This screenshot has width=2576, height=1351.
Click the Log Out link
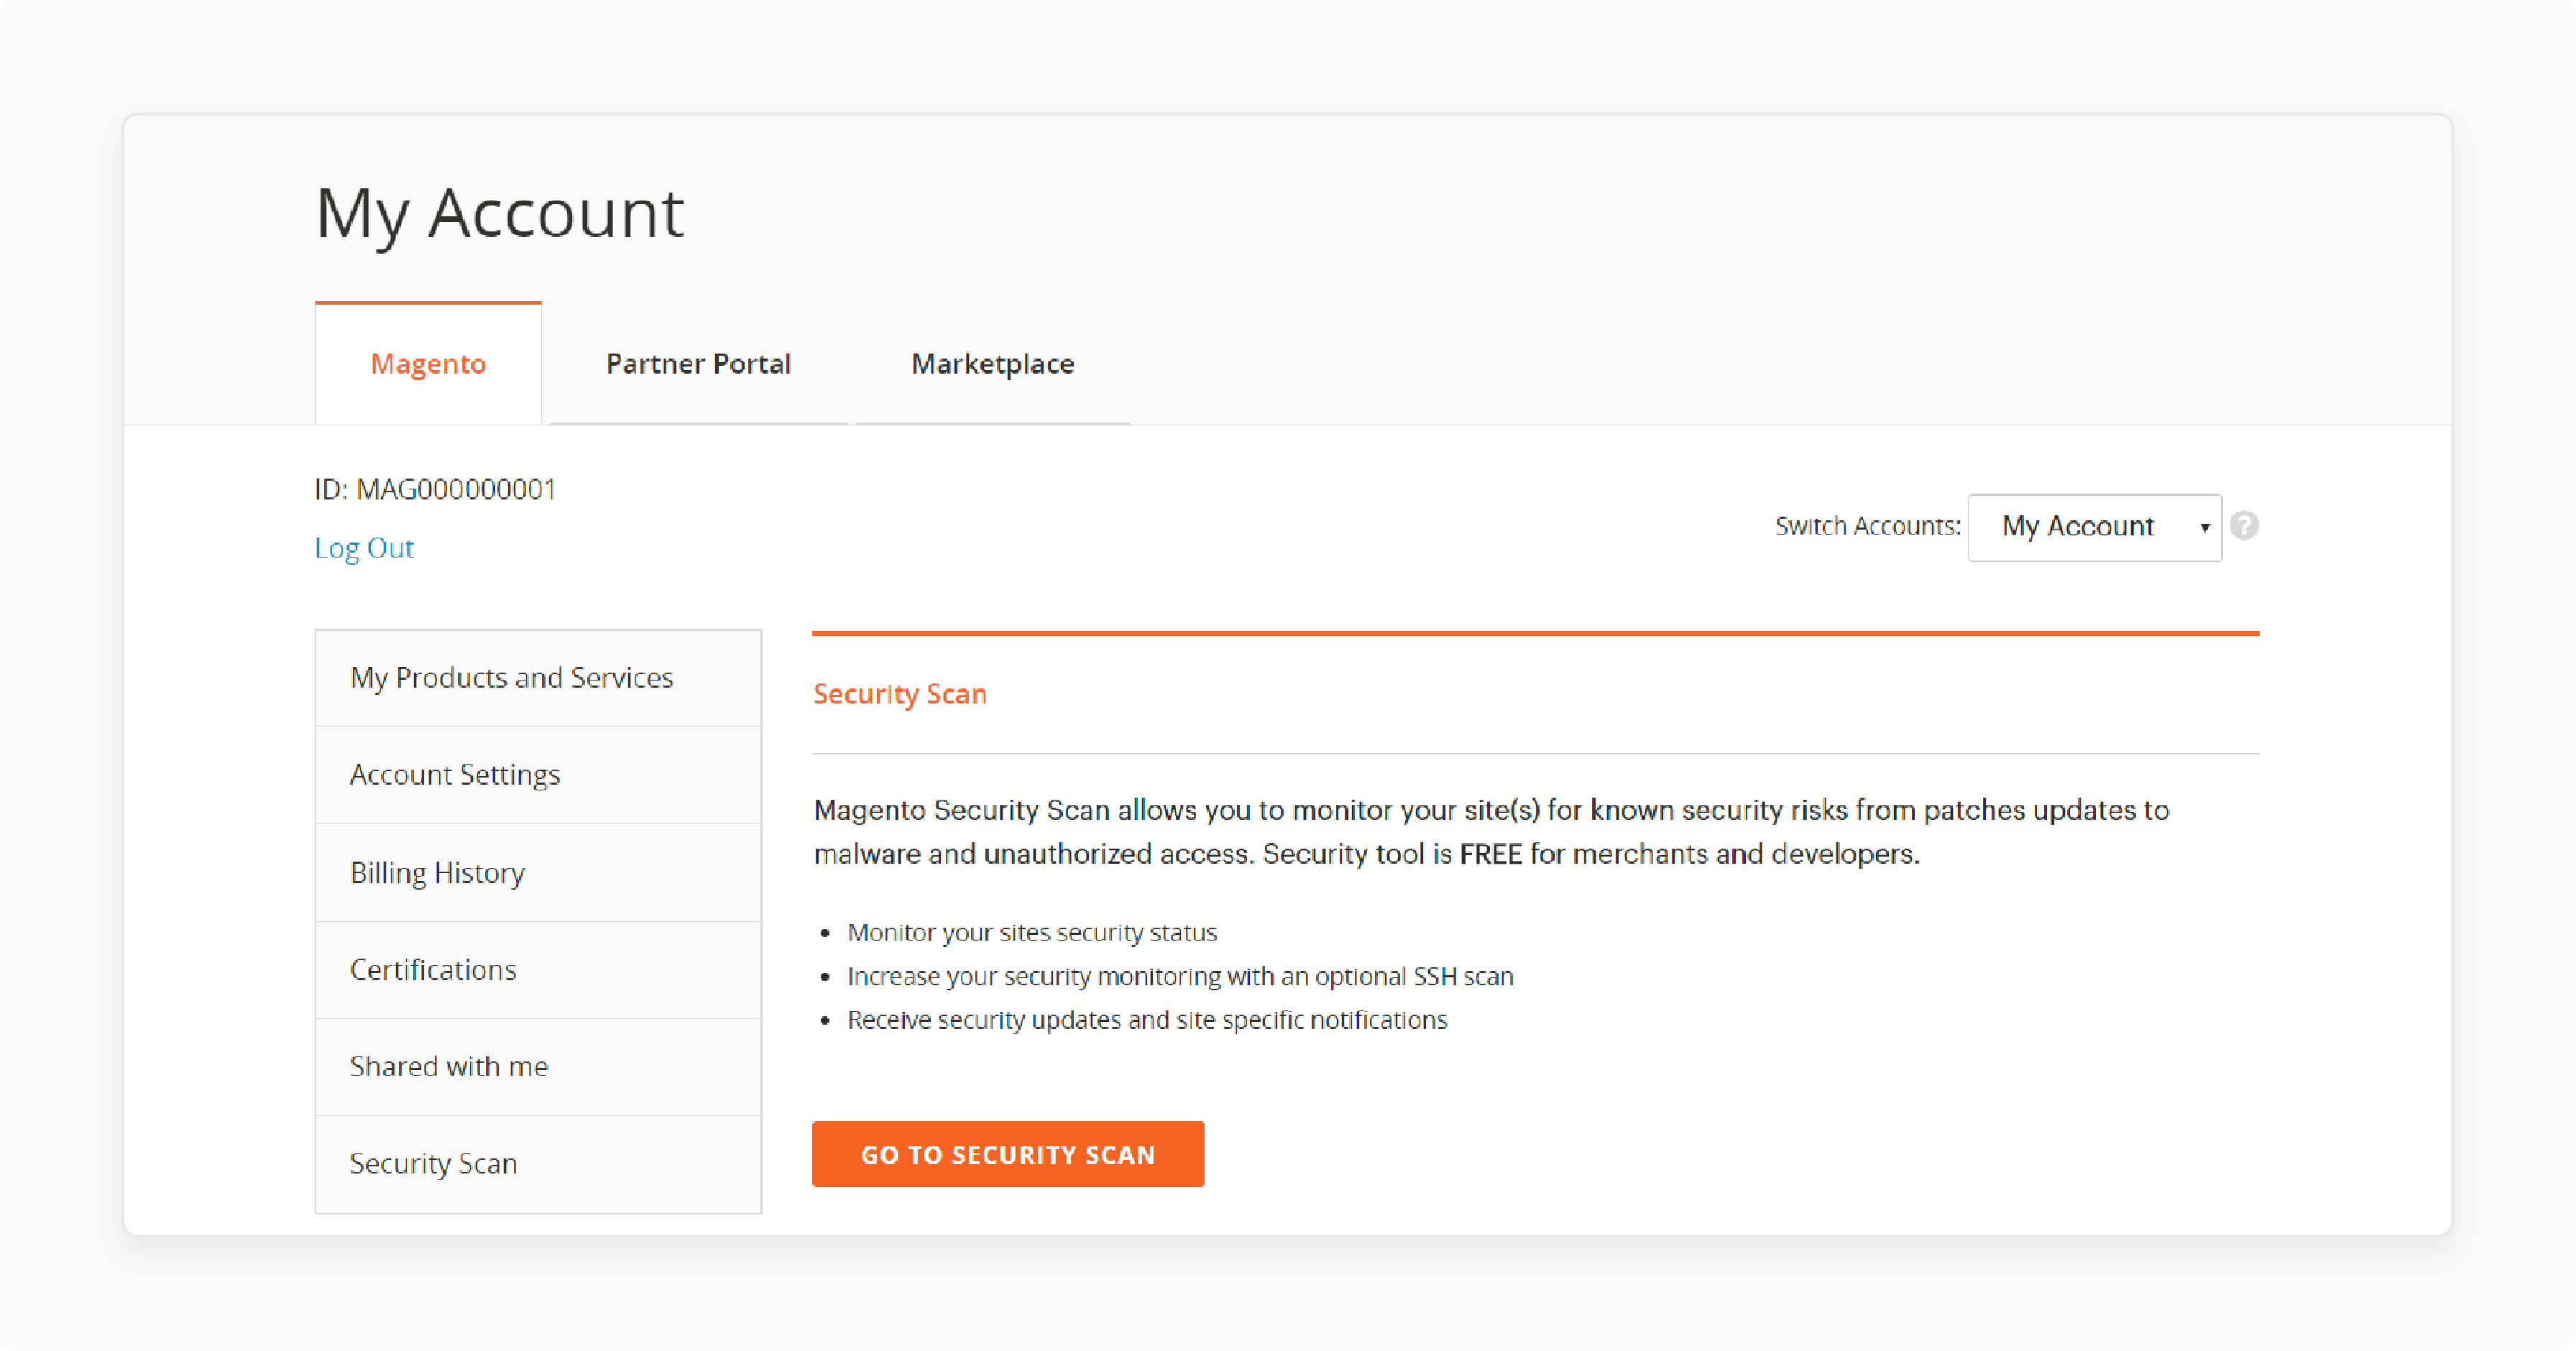click(364, 548)
